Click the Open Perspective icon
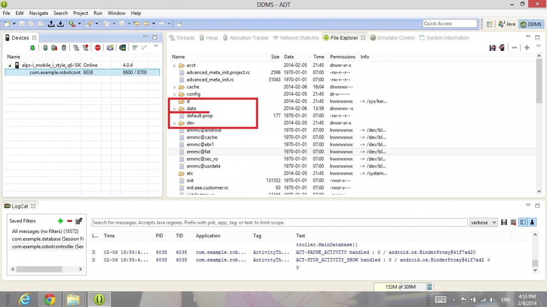The image size is (547, 307). pos(489,24)
